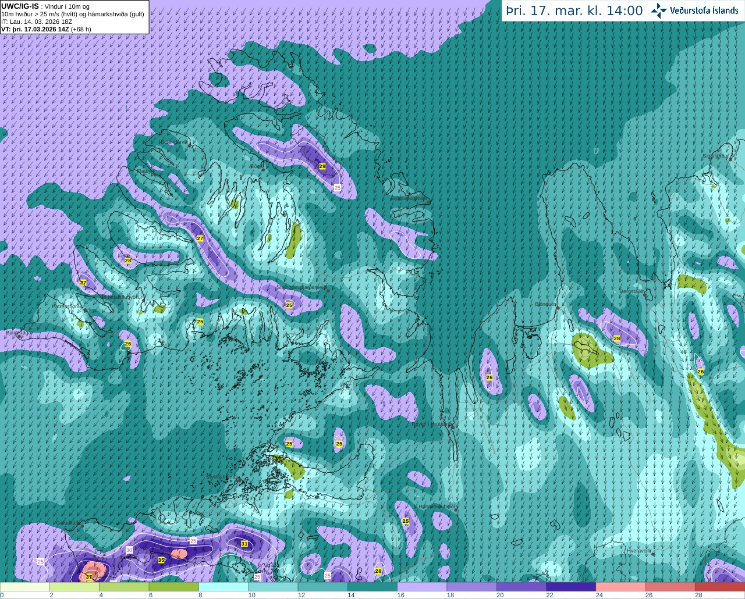Click the 20–22 violet legend swatch
The height and width of the screenshot is (599, 745).
[x=521, y=587]
